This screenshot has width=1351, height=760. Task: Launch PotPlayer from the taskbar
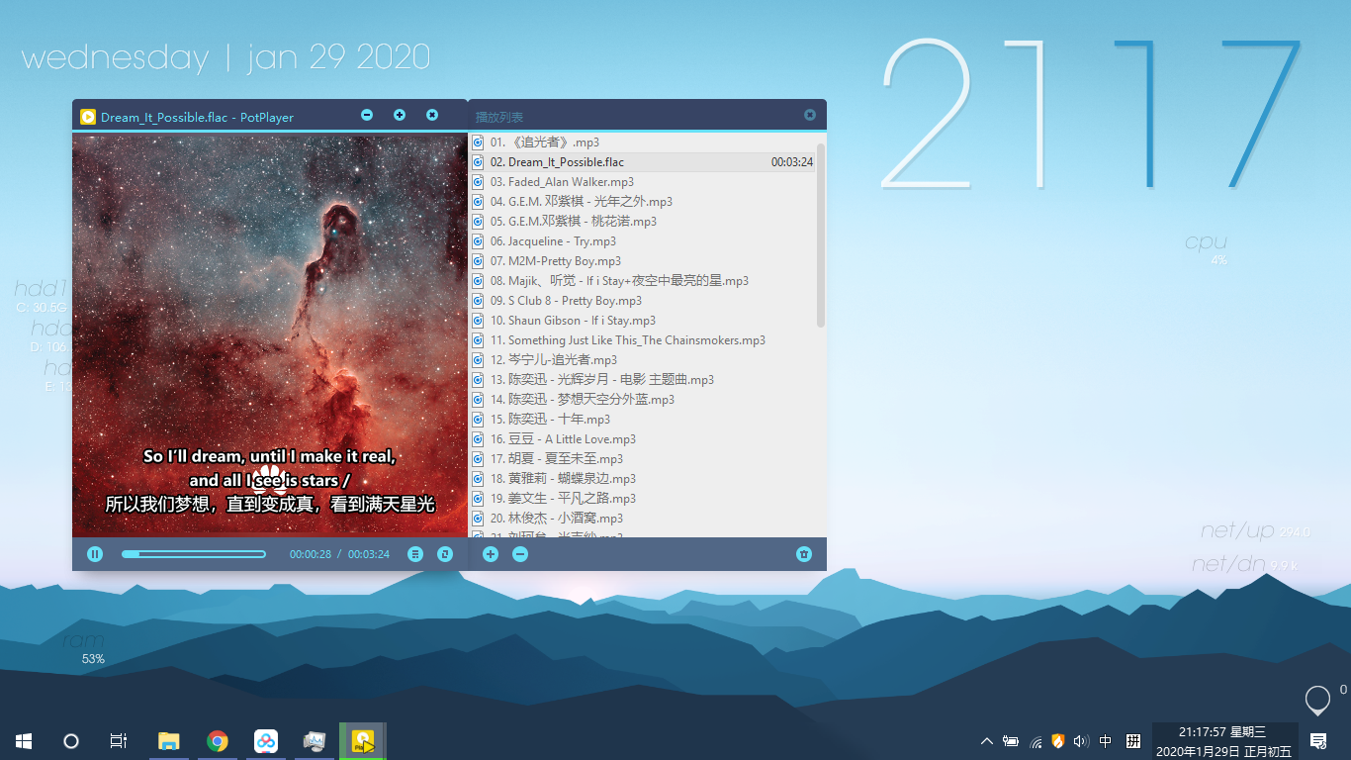(363, 740)
